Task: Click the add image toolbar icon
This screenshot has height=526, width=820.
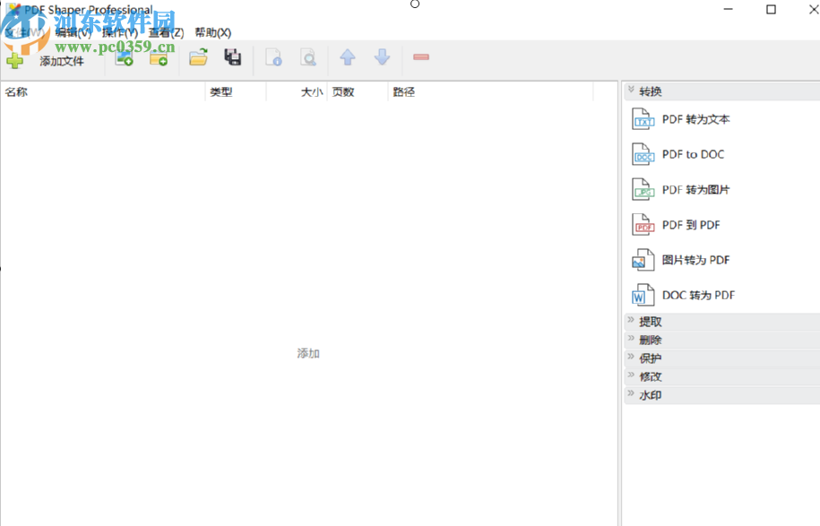Action: (124, 57)
